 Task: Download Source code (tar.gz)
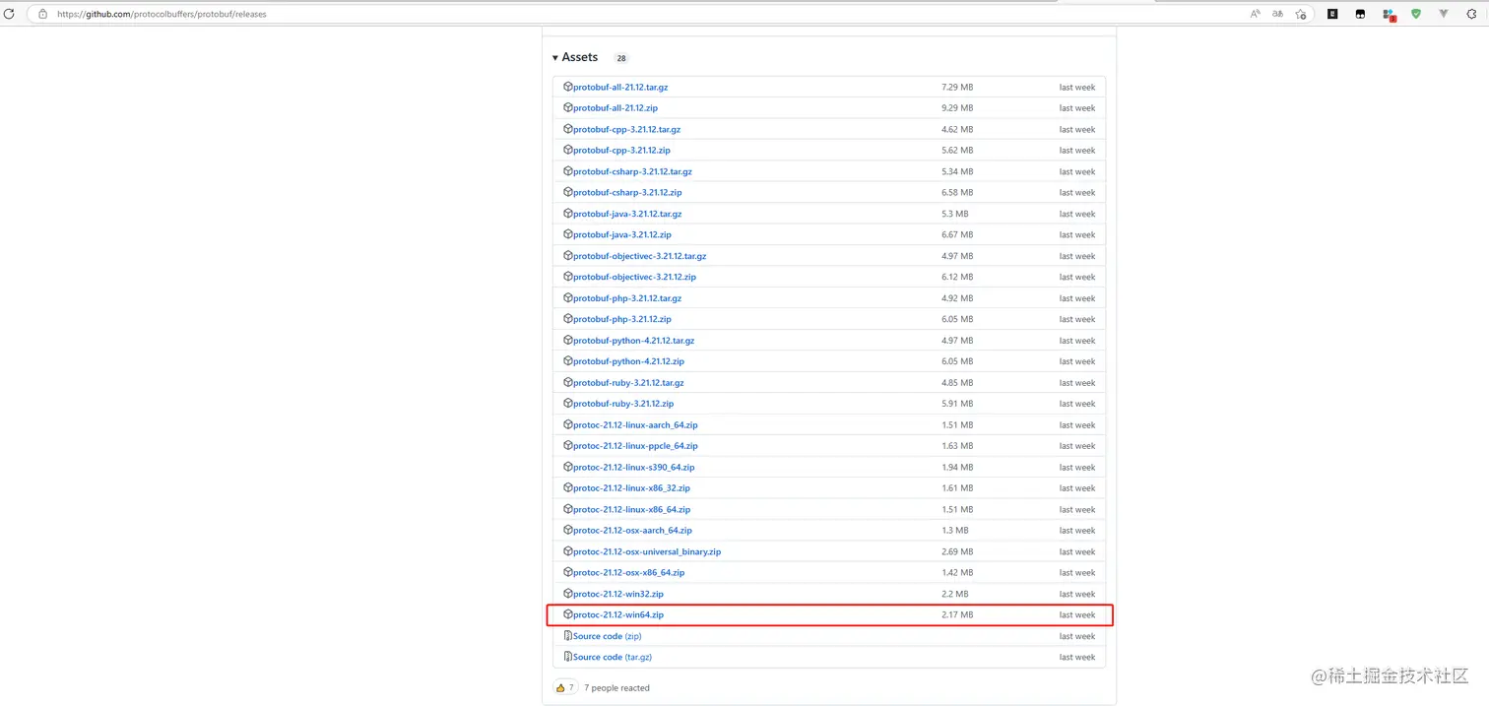coord(613,658)
